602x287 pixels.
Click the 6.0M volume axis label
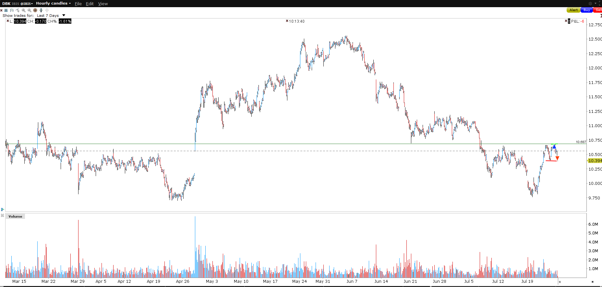point(593,224)
